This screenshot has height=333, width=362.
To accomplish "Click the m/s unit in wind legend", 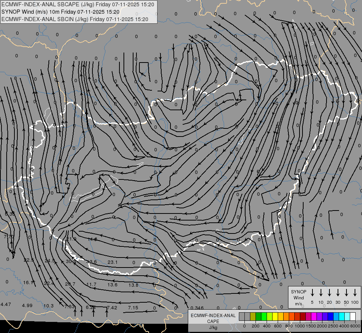I will coord(298,304).
